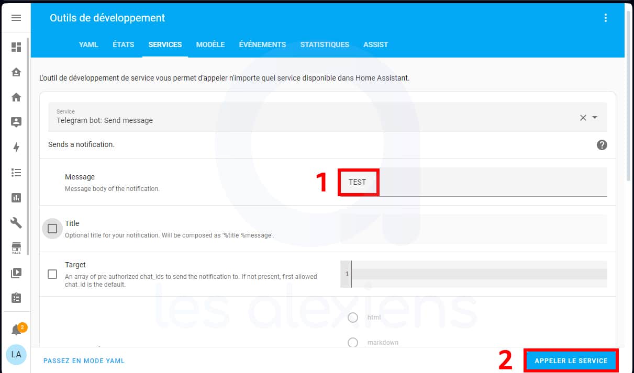
Task: Switch to the STATISTIQUES tab
Action: [x=325, y=44]
